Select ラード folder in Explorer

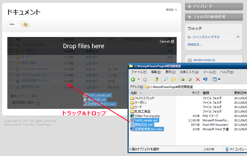coord(136,107)
